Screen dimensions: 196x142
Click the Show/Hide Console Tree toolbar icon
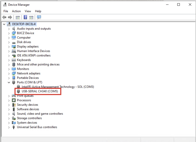tap(18, 17)
